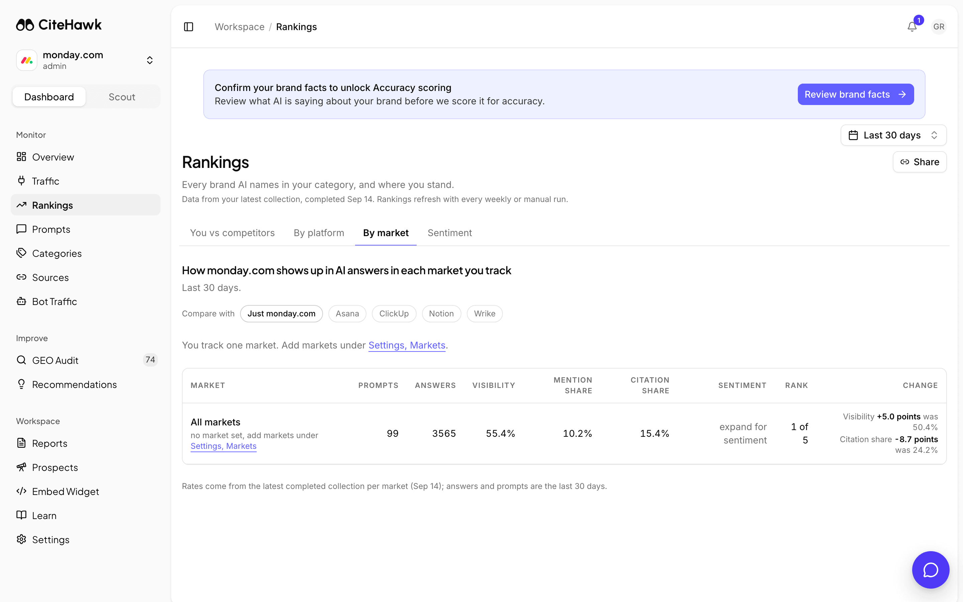Open GEO Audit with 74 badge
The height and width of the screenshot is (602, 963).
click(x=86, y=360)
